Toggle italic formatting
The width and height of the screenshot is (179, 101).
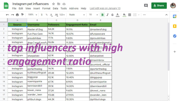[107, 15]
